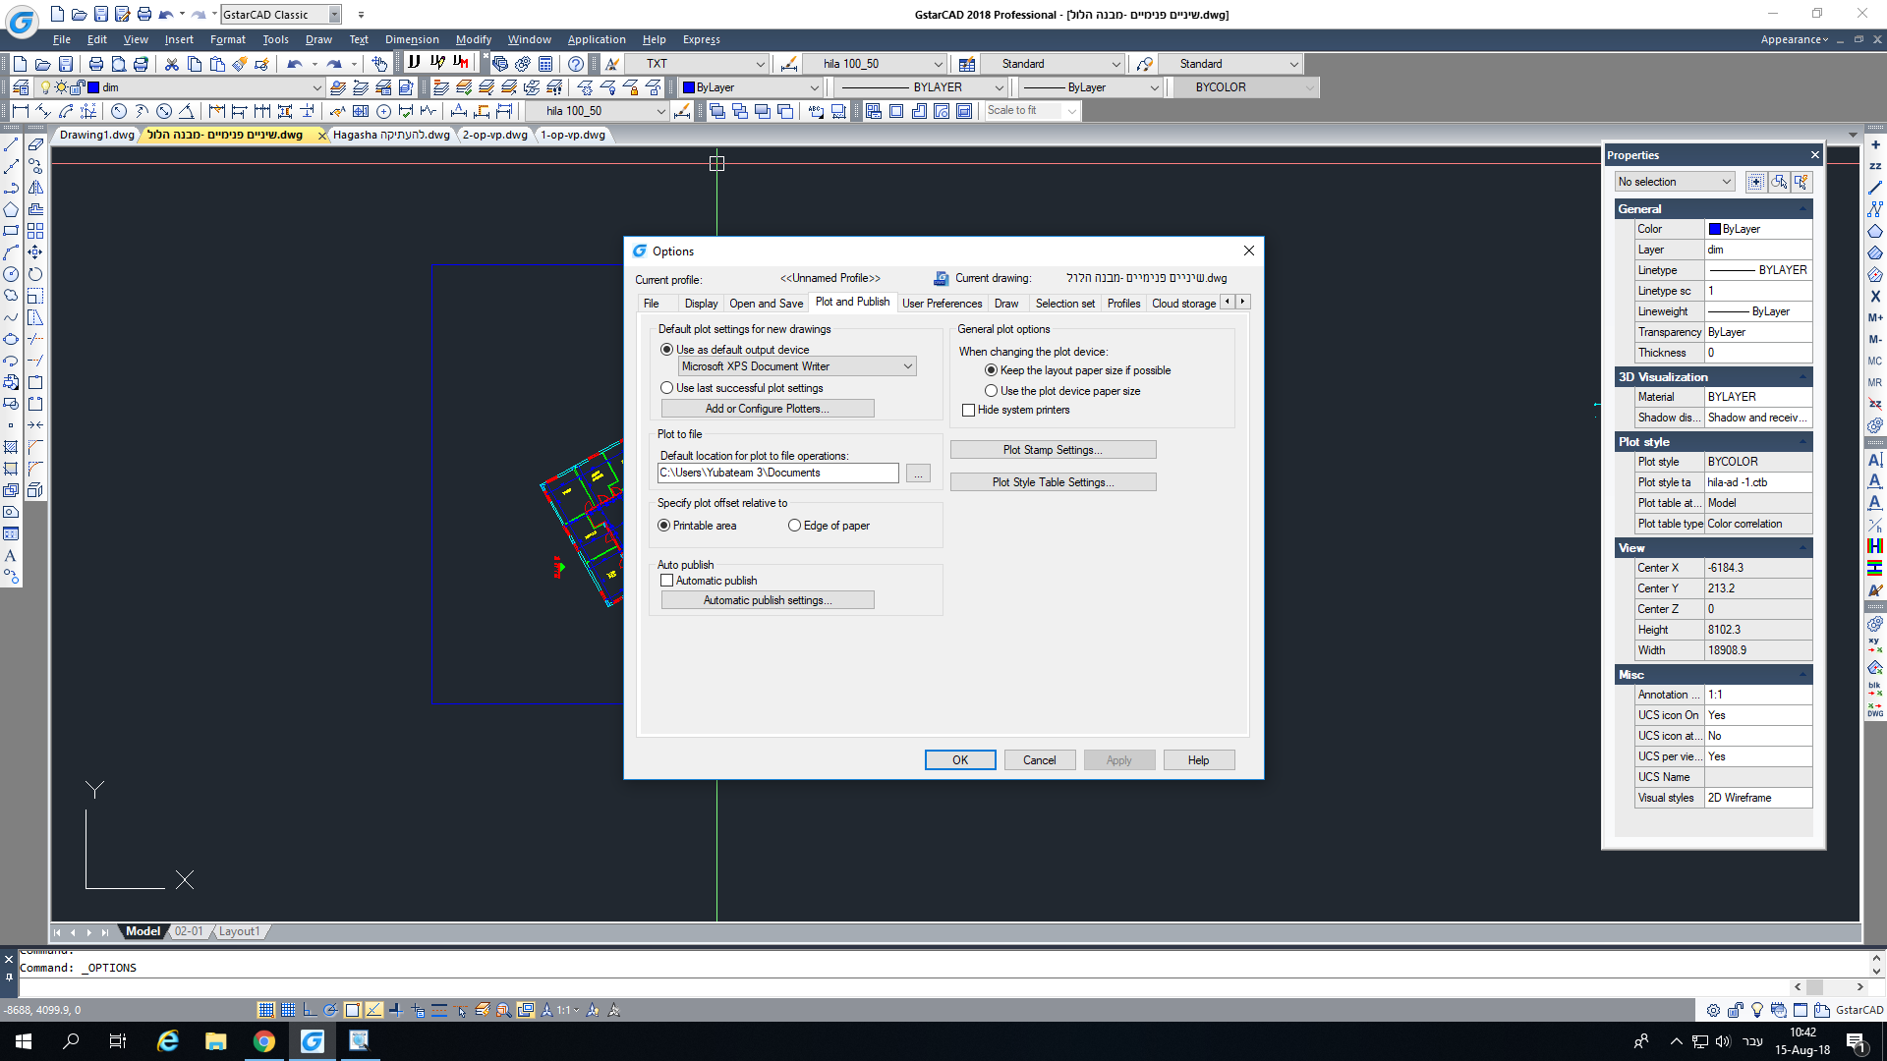Click the Help question mark toolbar icon
Screen dimensions: 1887x1061
(x=576, y=64)
